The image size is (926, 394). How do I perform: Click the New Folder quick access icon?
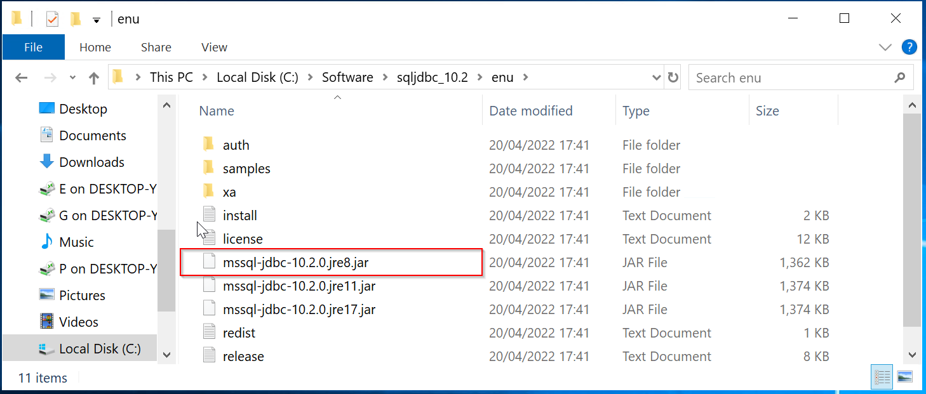(76, 19)
